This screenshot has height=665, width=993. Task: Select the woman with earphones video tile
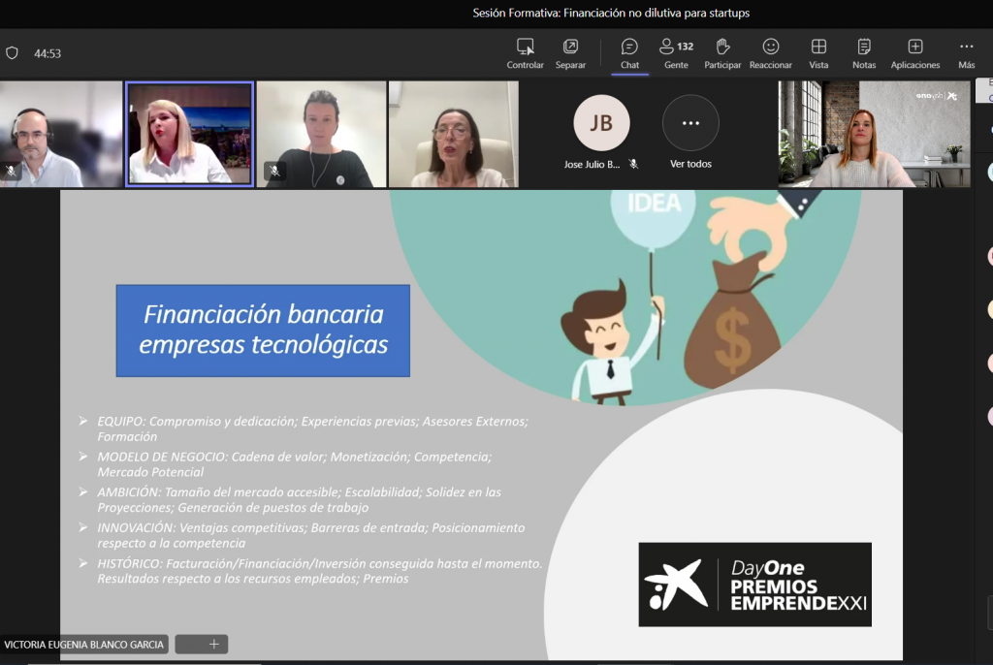(322, 134)
